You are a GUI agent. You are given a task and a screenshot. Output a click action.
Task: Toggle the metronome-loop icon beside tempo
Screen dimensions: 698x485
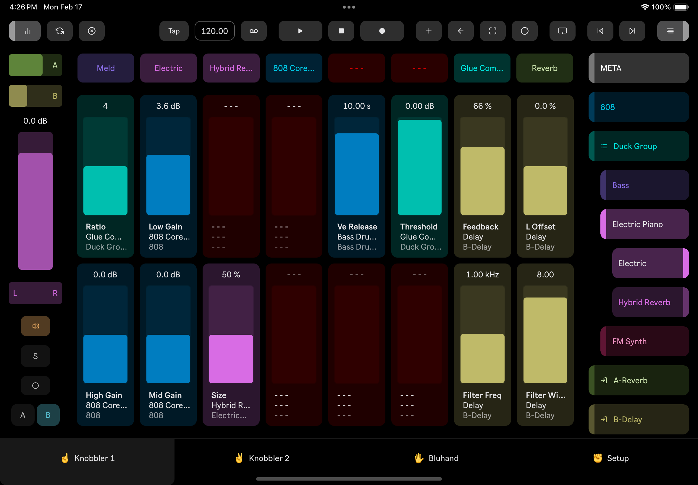(x=253, y=31)
